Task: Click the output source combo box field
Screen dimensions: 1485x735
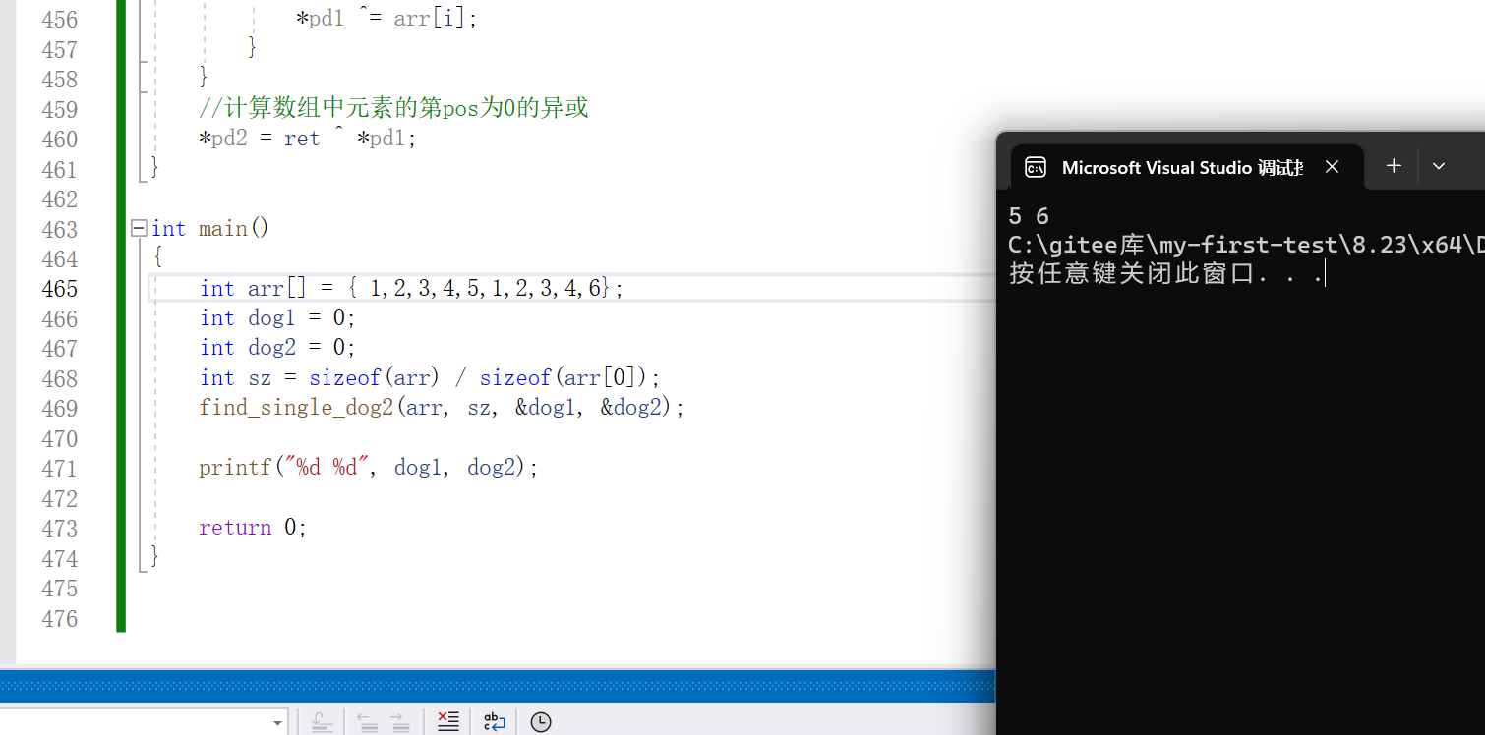Action: pyautogui.click(x=144, y=722)
